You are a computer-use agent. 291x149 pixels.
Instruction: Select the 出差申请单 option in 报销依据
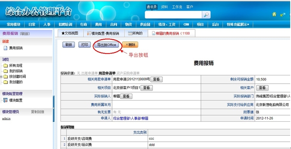pyautogui.click(x=90, y=73)
